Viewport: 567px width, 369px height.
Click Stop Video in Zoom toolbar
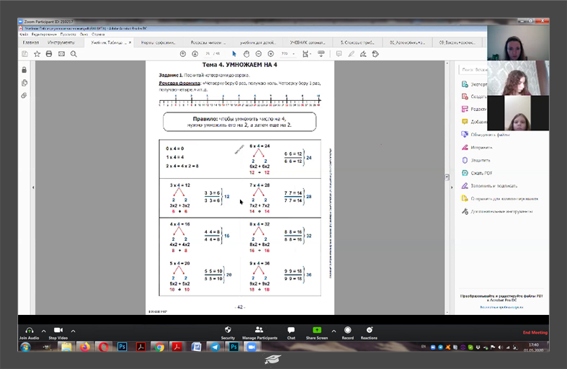click(58, 333)
